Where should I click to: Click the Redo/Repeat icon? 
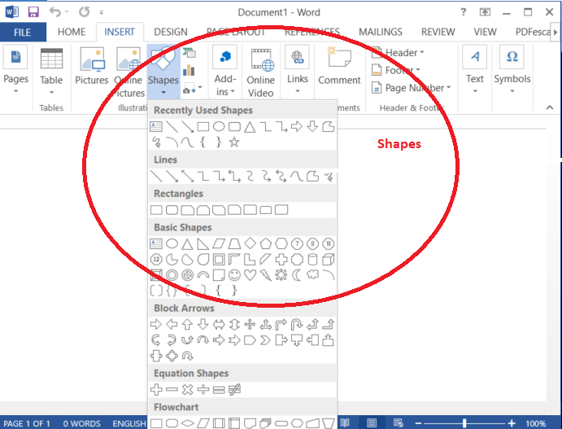85,12
